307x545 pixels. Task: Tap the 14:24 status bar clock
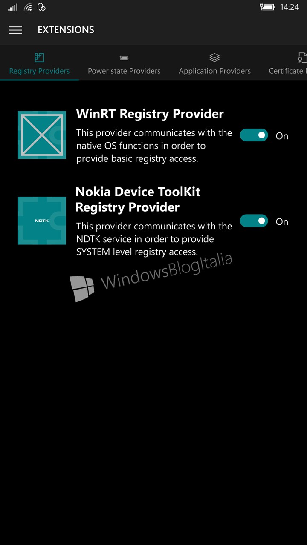point(290,7)
